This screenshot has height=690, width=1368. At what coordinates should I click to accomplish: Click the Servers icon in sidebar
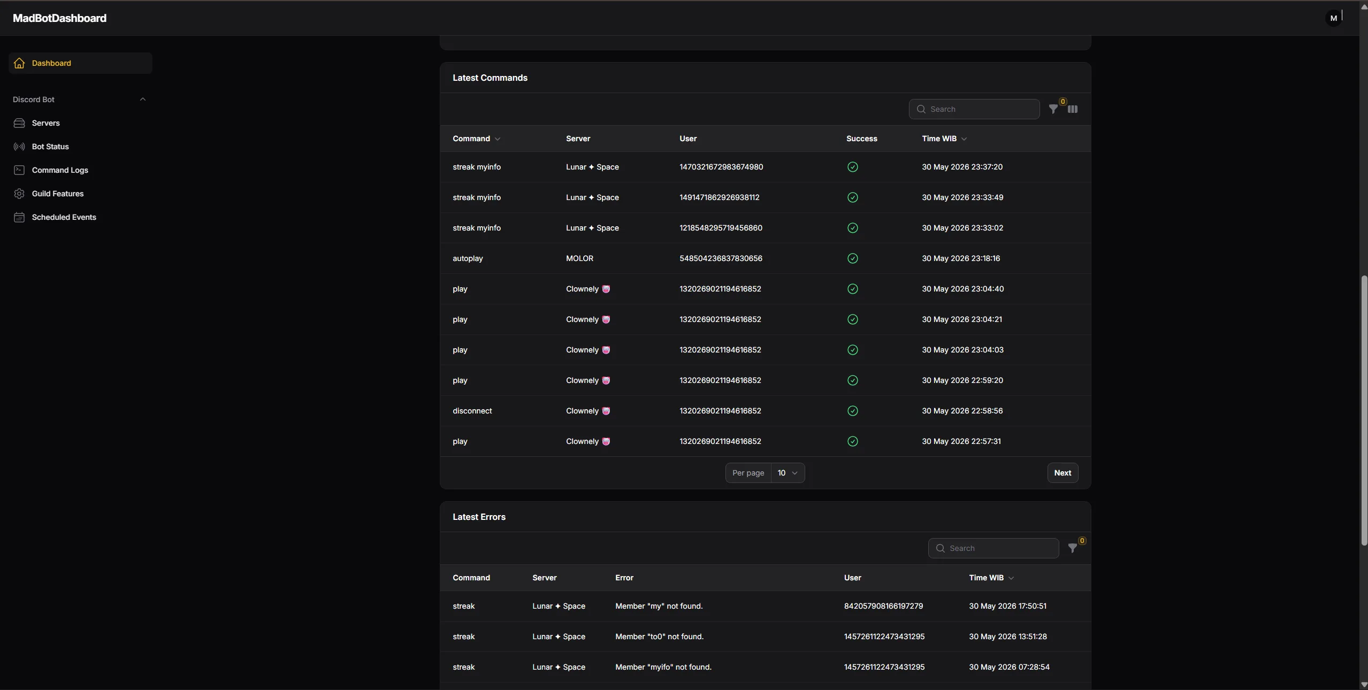19,123
